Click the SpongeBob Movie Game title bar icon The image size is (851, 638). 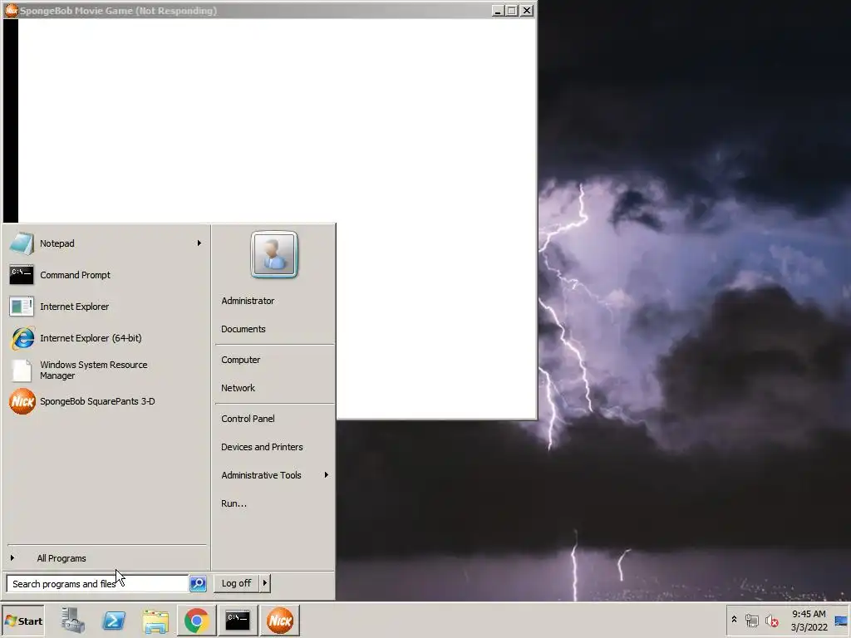11,10
